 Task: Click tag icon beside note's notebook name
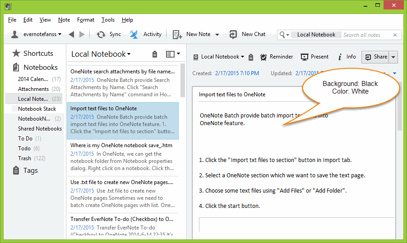[x=251, y=57]
